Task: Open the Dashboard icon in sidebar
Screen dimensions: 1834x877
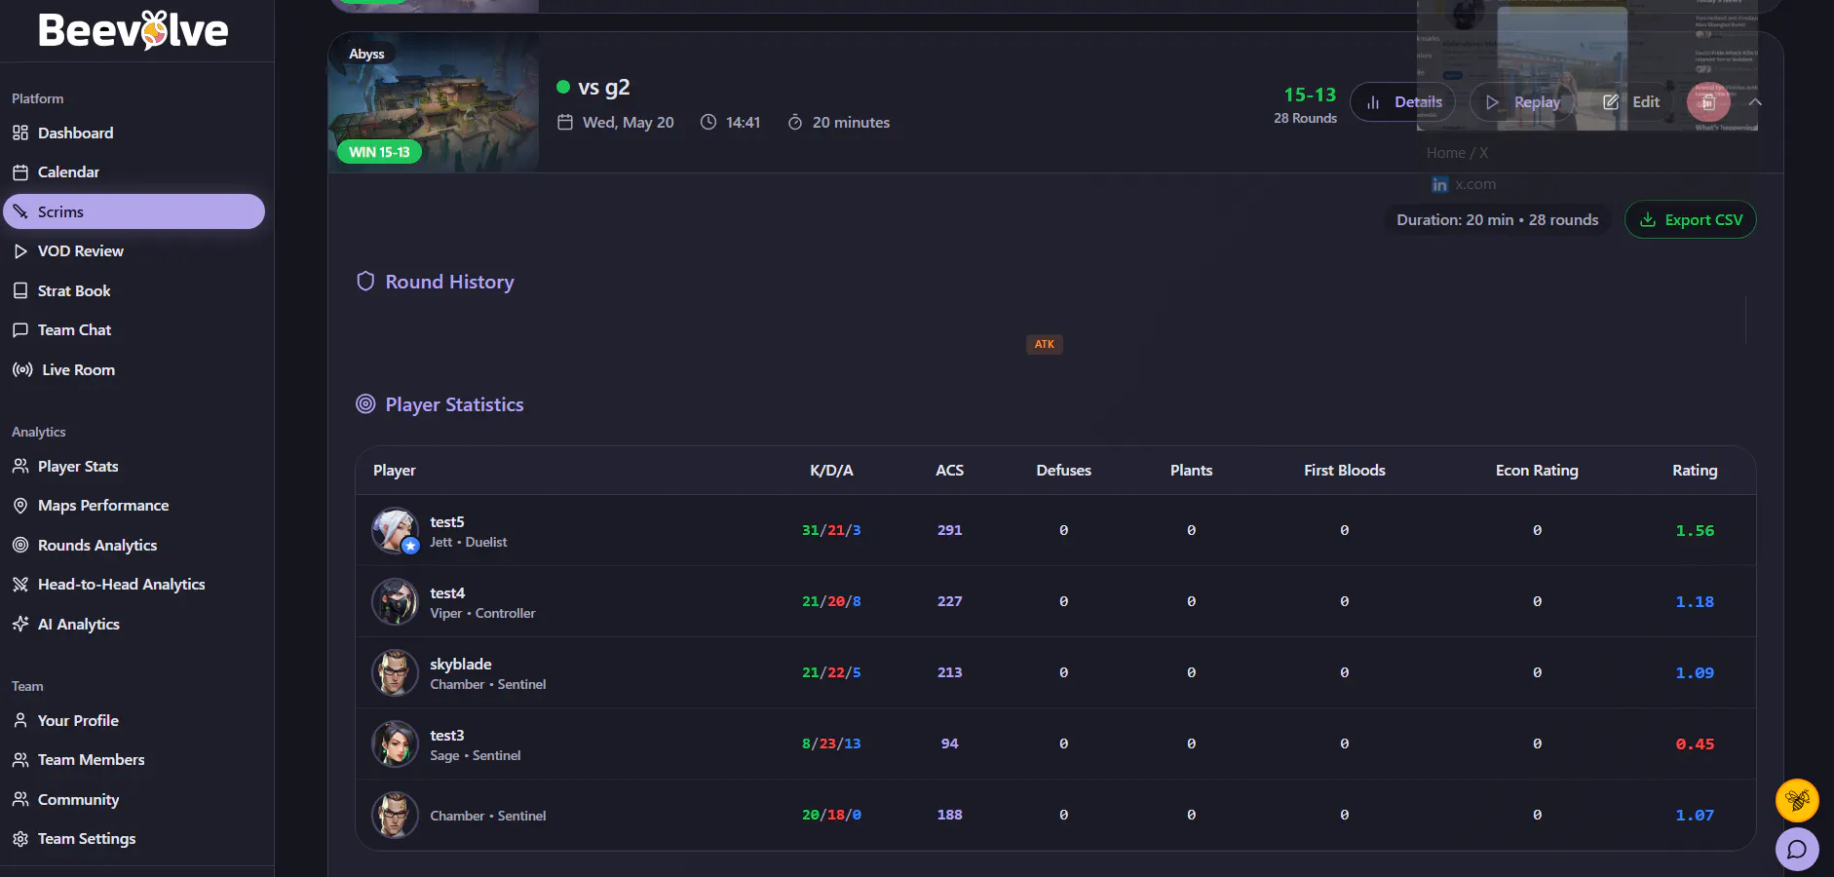Action: coord(20,133)
